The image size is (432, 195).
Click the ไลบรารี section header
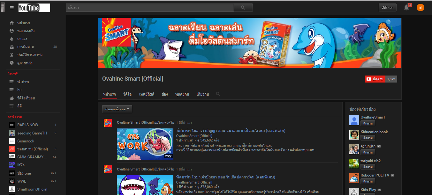coord(13,74)
